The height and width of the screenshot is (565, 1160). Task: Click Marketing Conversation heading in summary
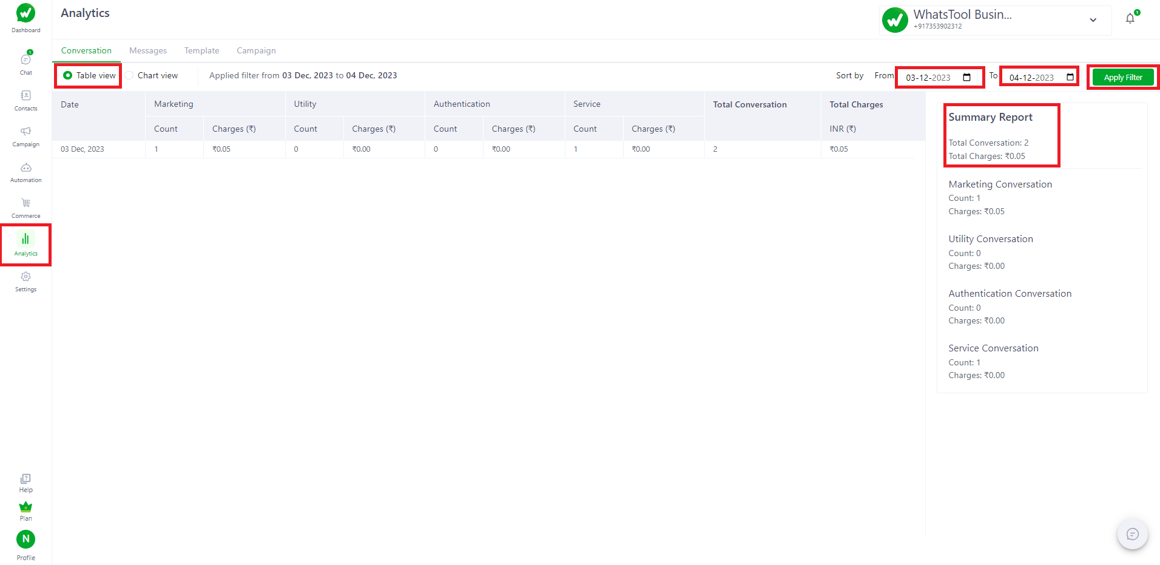point(1000,184)
